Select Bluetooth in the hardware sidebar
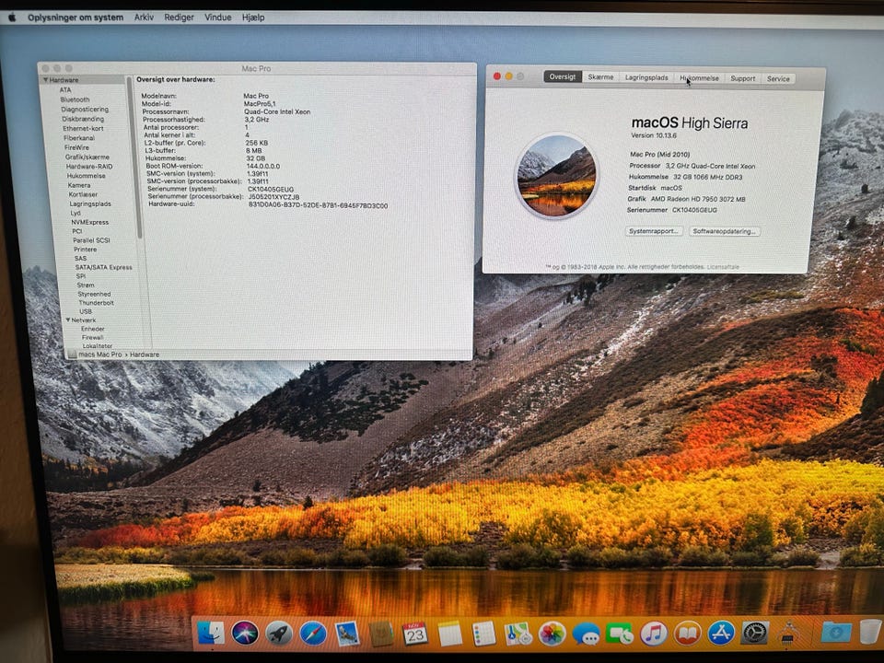 coord(75,99)
